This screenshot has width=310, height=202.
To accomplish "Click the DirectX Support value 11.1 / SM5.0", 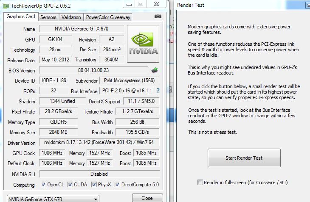I will click(x=141, y=101).
